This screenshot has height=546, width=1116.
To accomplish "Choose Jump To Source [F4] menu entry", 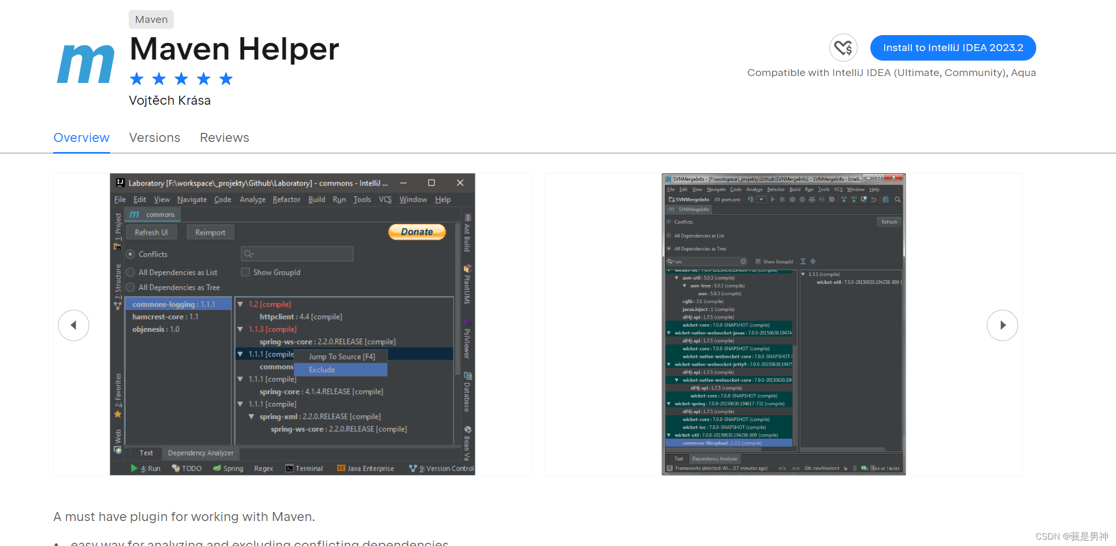I will coord(340,357).
